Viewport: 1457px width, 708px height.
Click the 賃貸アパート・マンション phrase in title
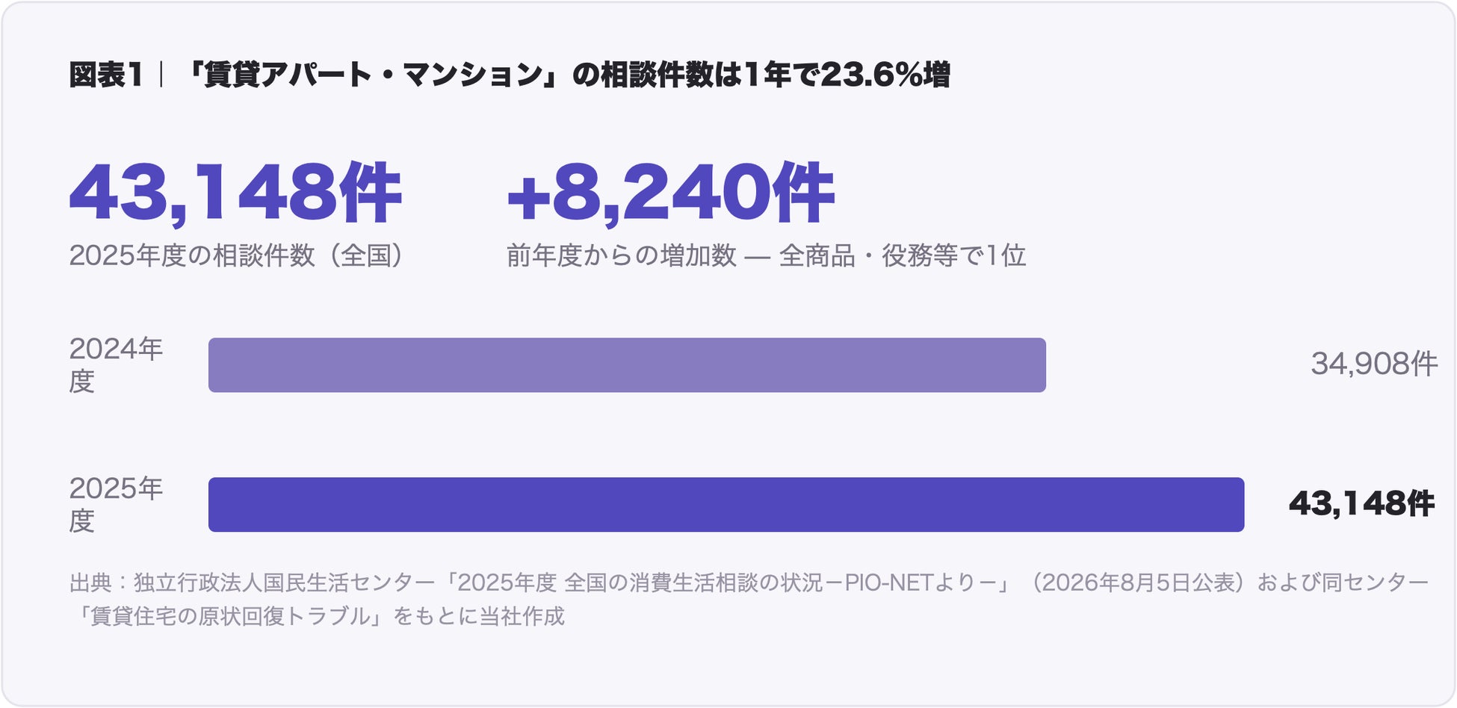point(373,75)
